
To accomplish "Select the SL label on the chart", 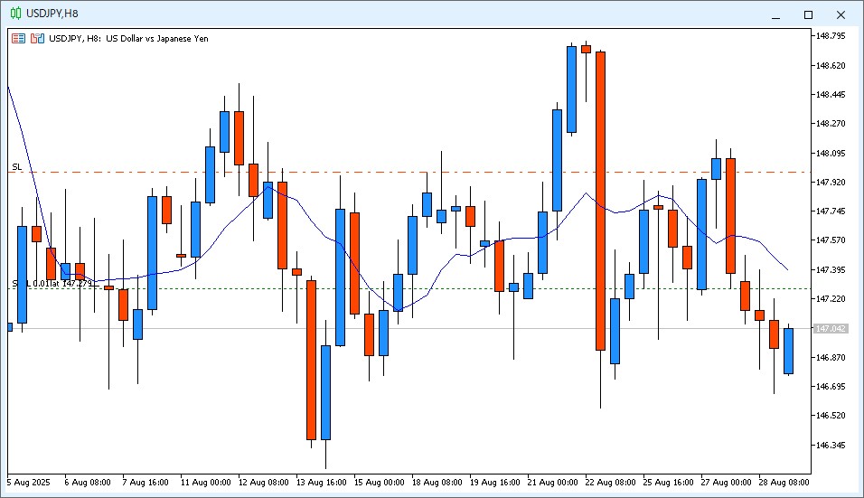I will click(17, 167).
